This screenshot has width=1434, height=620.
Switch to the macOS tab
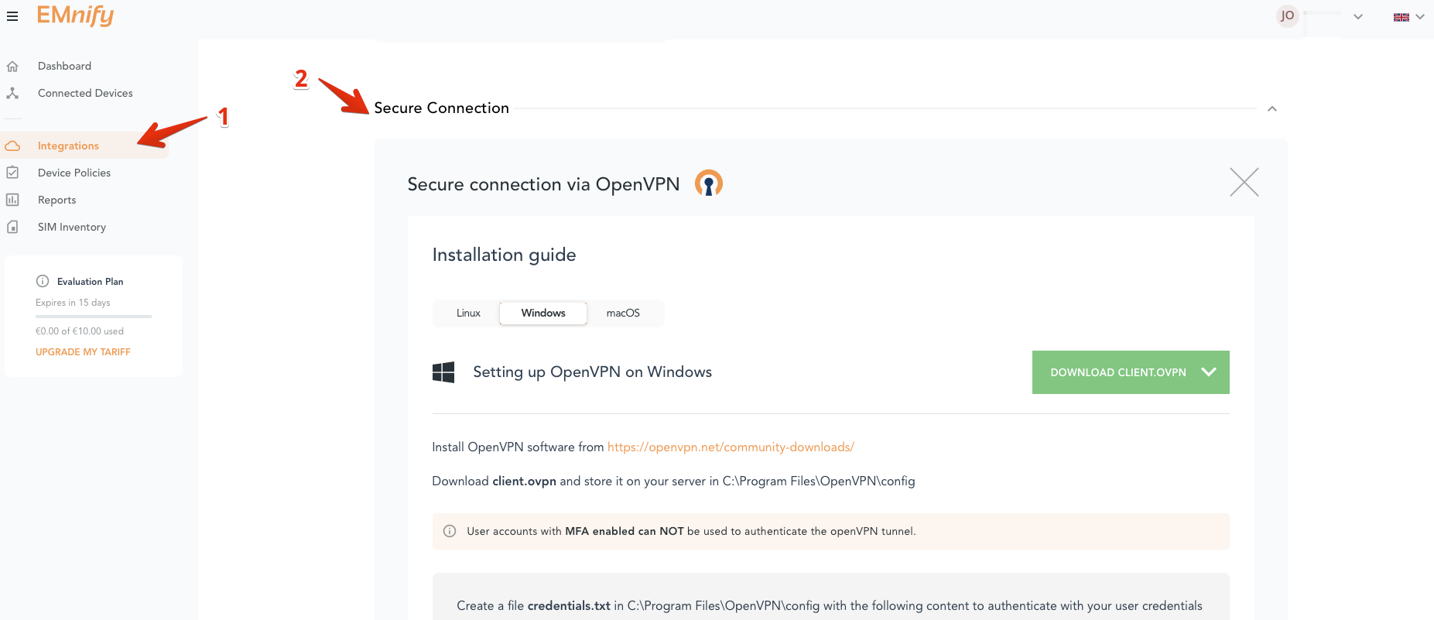(x=623, y=313)
